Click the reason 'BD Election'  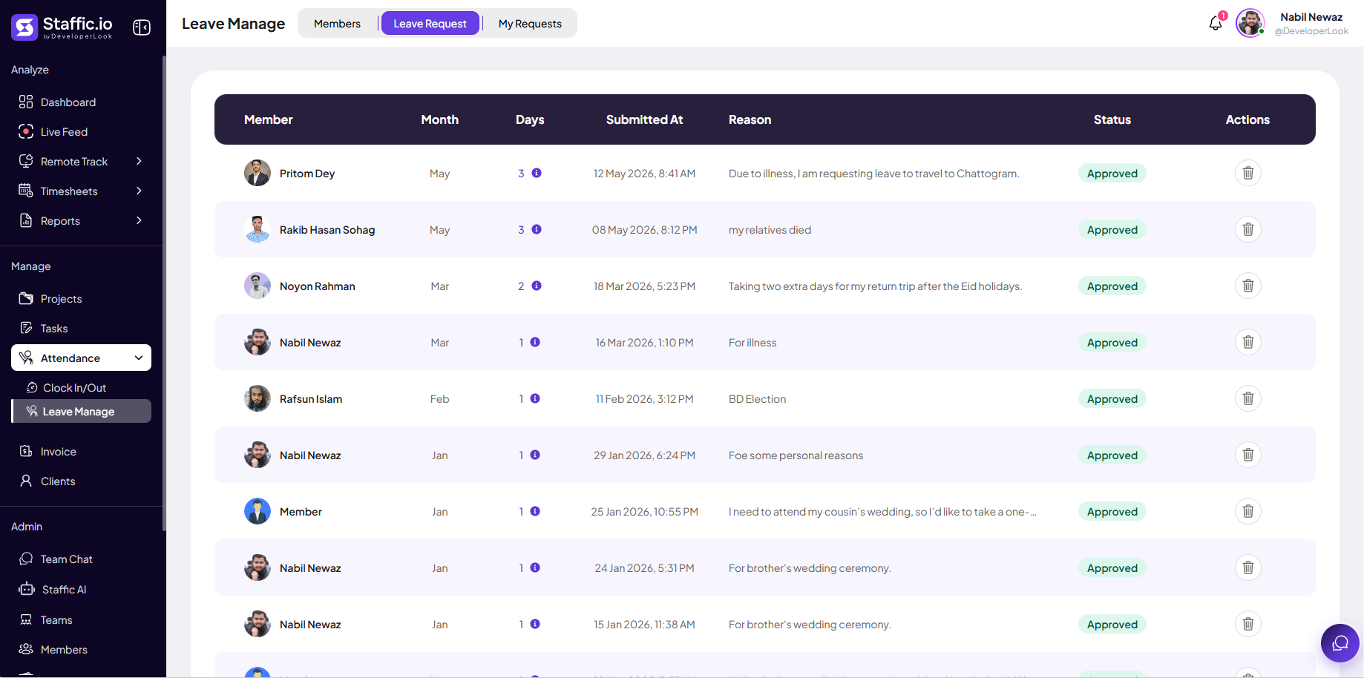(757, 399)
